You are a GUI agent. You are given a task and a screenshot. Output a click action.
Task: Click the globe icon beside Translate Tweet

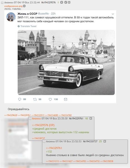[19, 26]
